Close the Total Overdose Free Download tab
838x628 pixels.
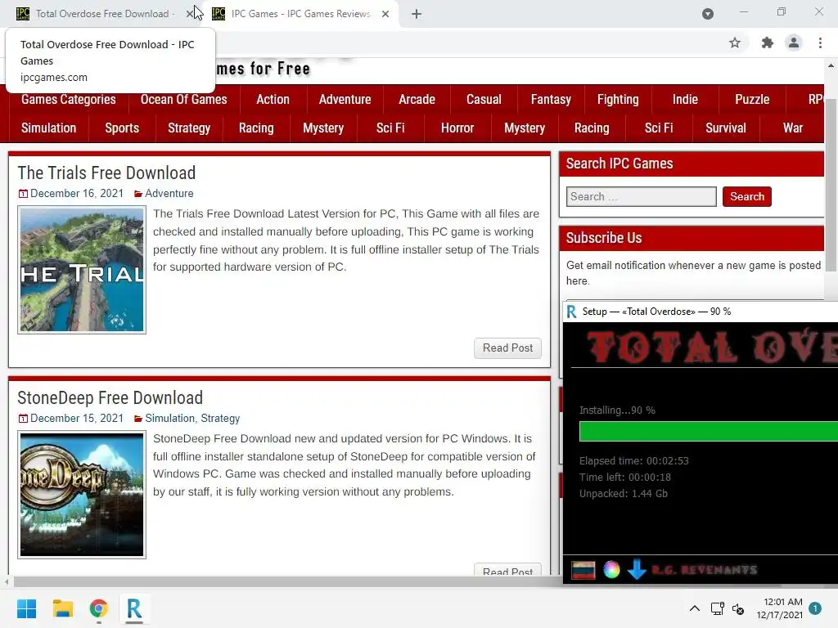(189, 14)
